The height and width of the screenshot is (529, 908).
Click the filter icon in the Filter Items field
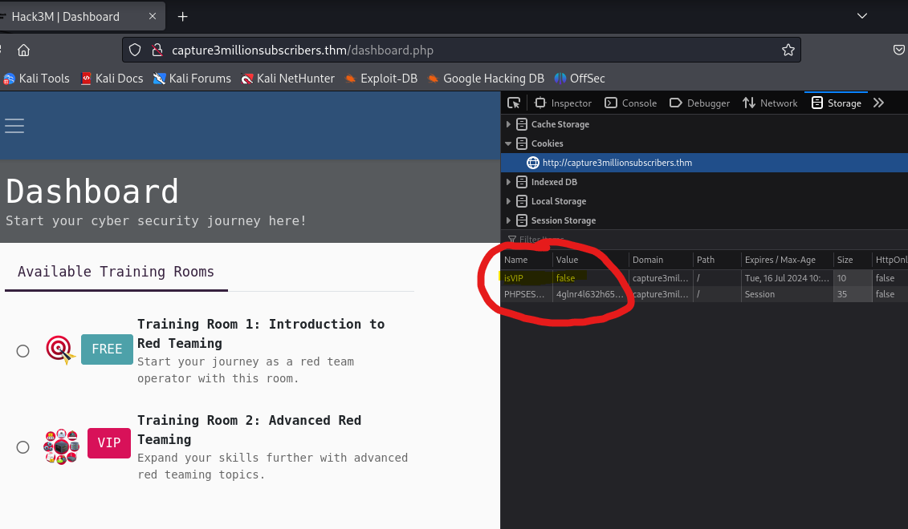[x=511, y=239]
